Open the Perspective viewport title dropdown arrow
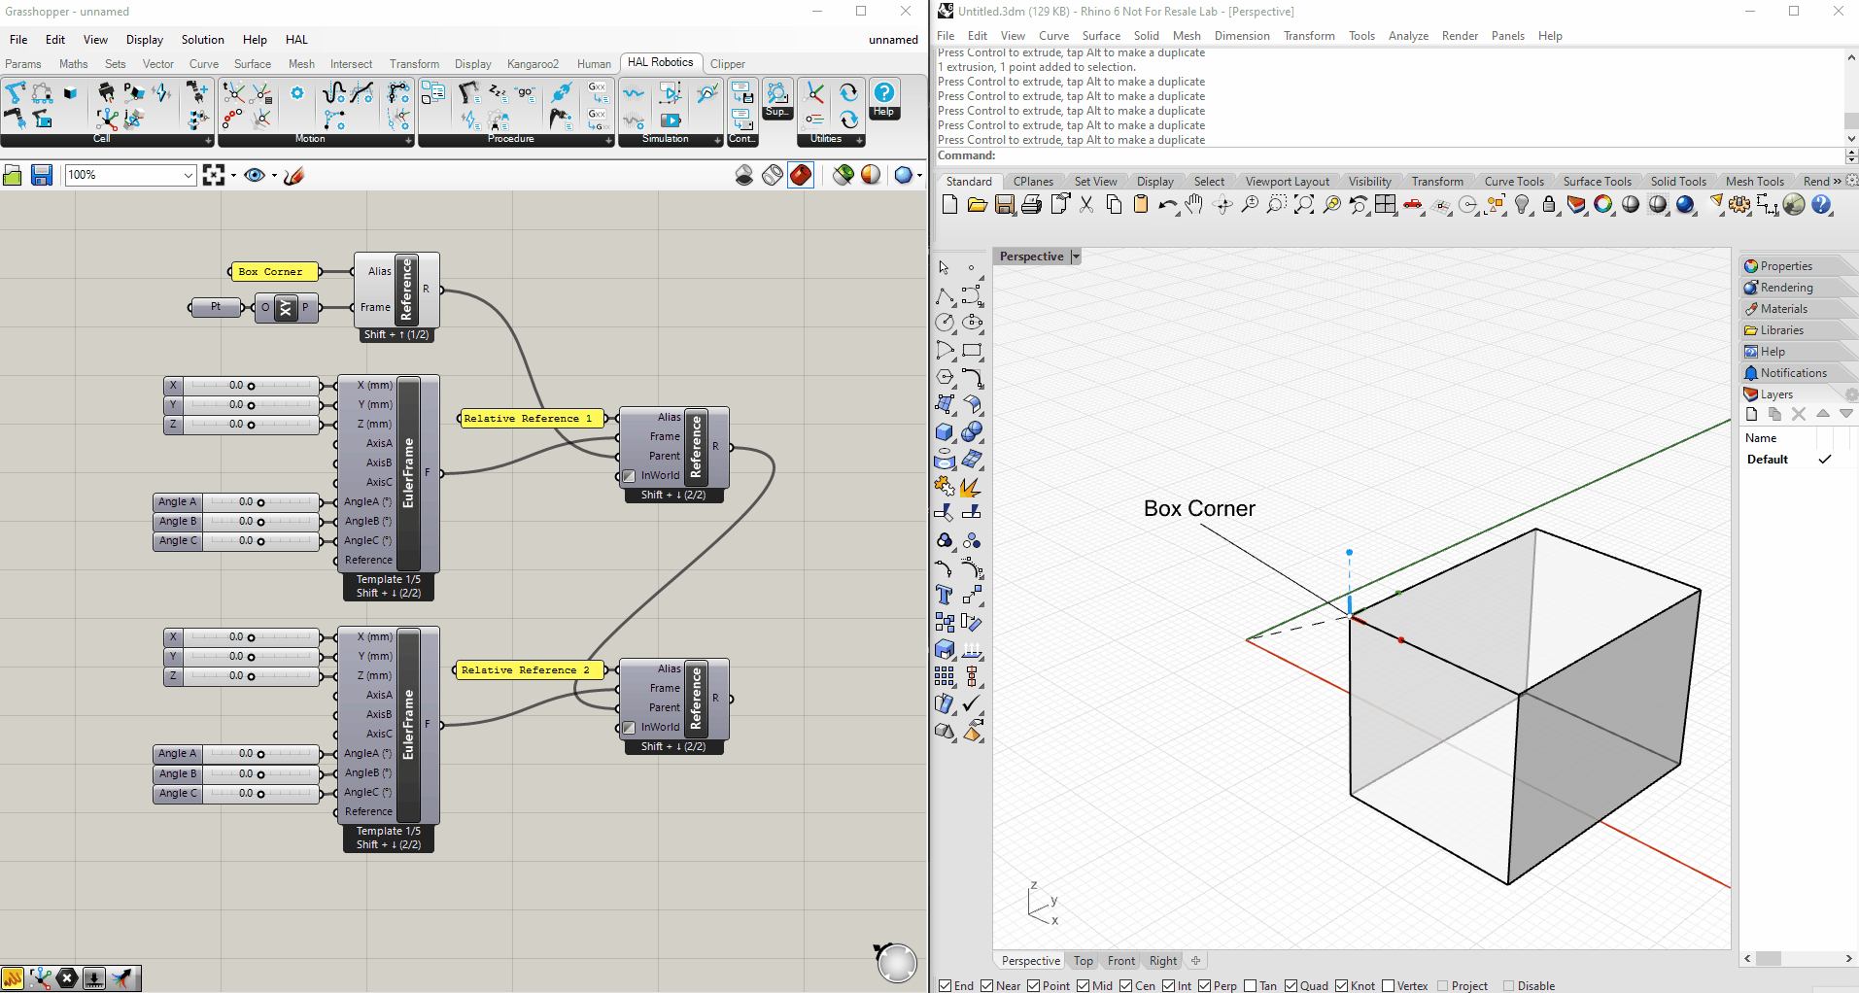1859x993 pixels. click(1076, 257)
